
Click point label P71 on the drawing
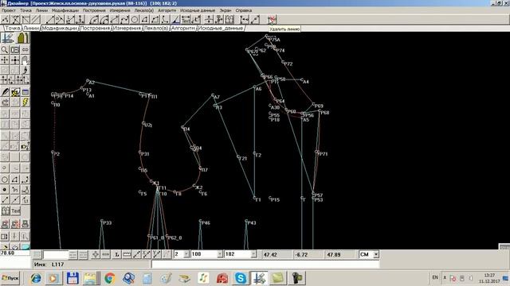[x=323, y=154]
